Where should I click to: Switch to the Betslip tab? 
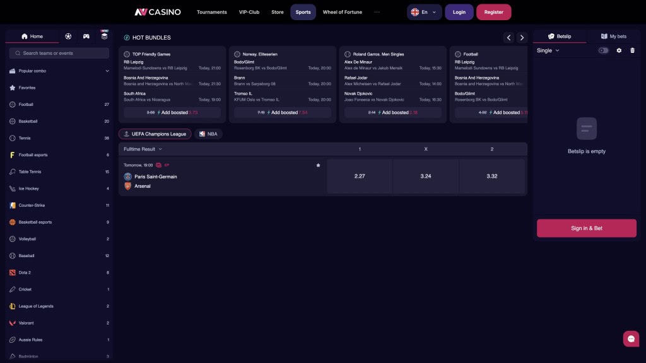(560, 36)
